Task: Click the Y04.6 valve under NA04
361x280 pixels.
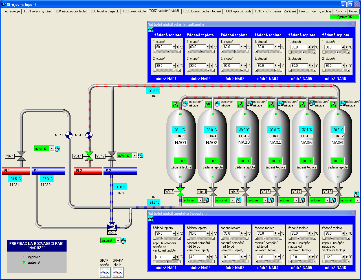Action: click(276, 192)
